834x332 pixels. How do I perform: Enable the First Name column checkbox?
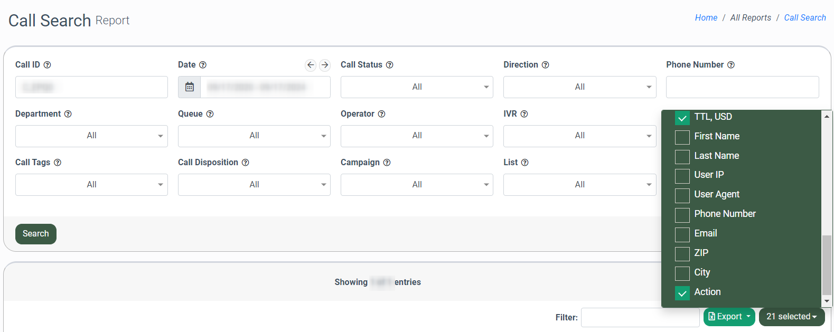682,137
